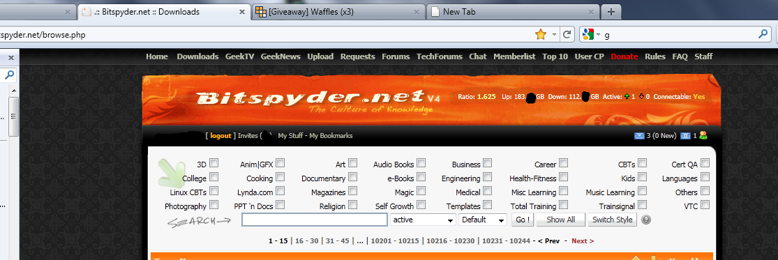Tick the VTC category checkbox

[705, 204]
